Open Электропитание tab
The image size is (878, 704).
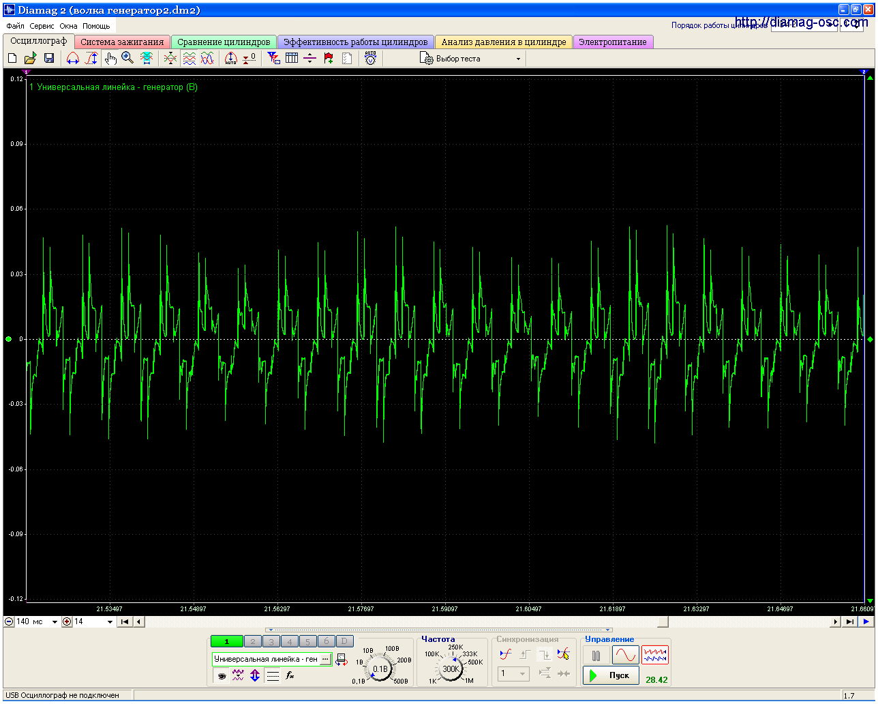tap(613, 42)
